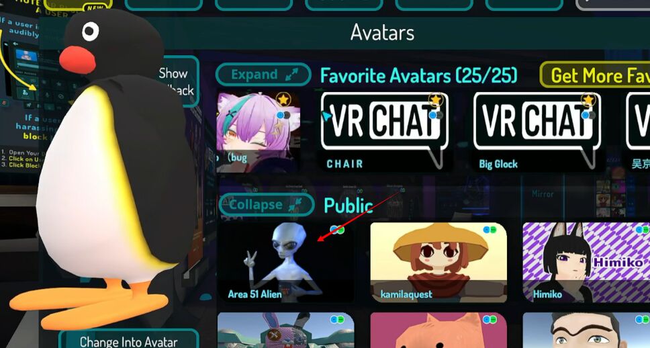Expand the Favorite Avatars row

[263, 75]
